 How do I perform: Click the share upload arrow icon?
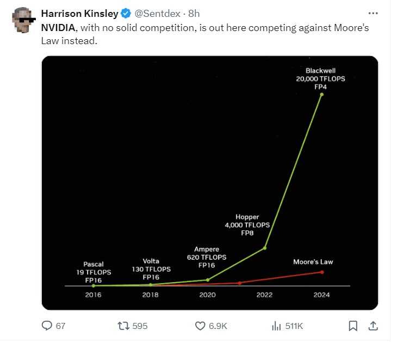point(373,326)
